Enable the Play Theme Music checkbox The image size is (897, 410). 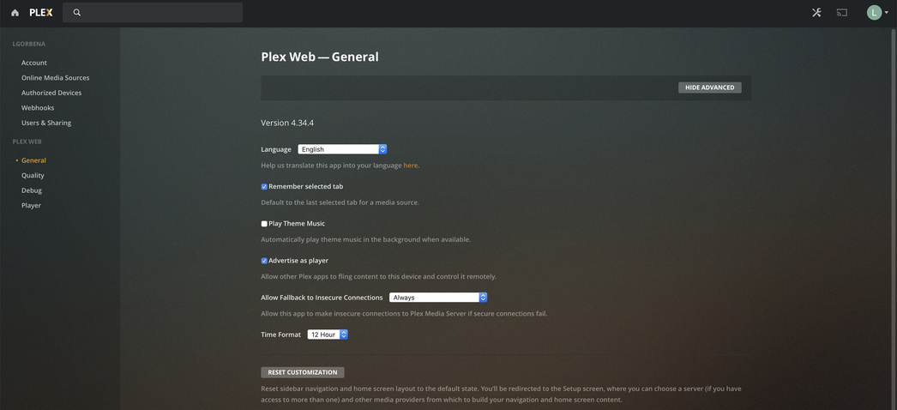click(x=264, y=224)
